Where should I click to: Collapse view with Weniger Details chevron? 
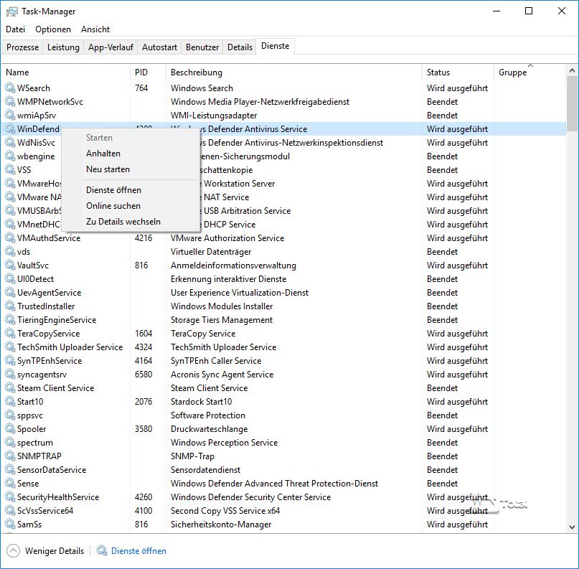pos(14,551)
